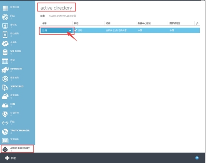Screen dimensions: 206x163
Task: Open Websites (网站) globe icon in sidebar
Action: tap(5, 17)
